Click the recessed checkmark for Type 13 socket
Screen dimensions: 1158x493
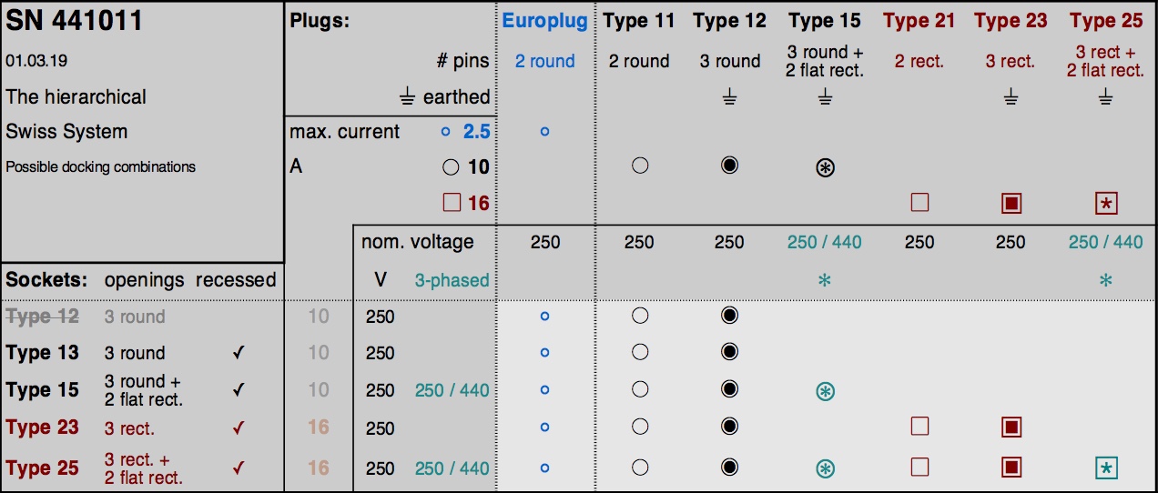point(239,354)
